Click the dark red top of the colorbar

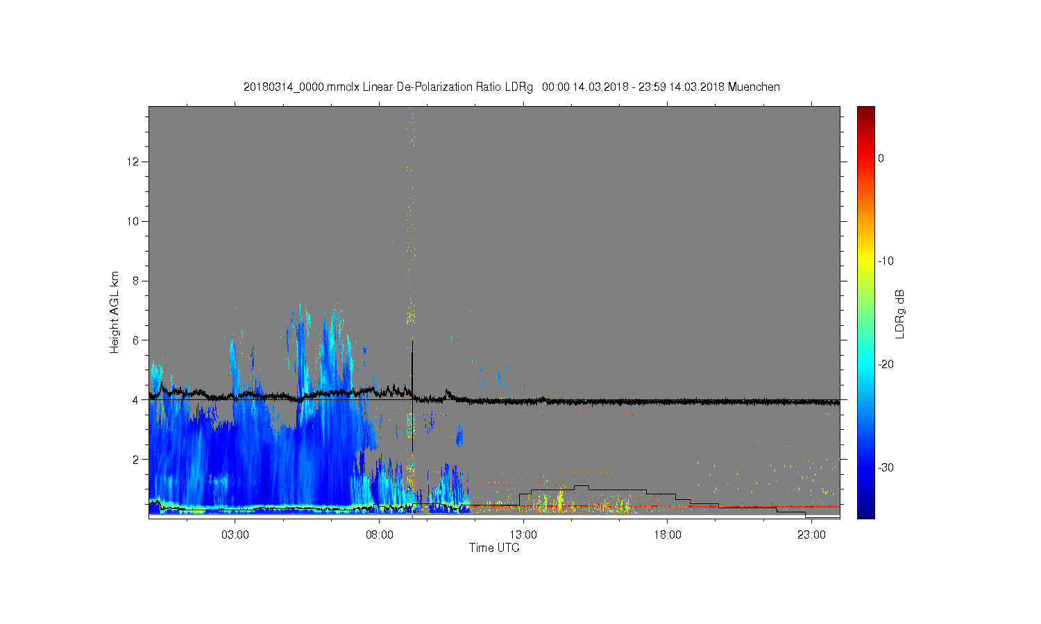[x=865, y=111]
